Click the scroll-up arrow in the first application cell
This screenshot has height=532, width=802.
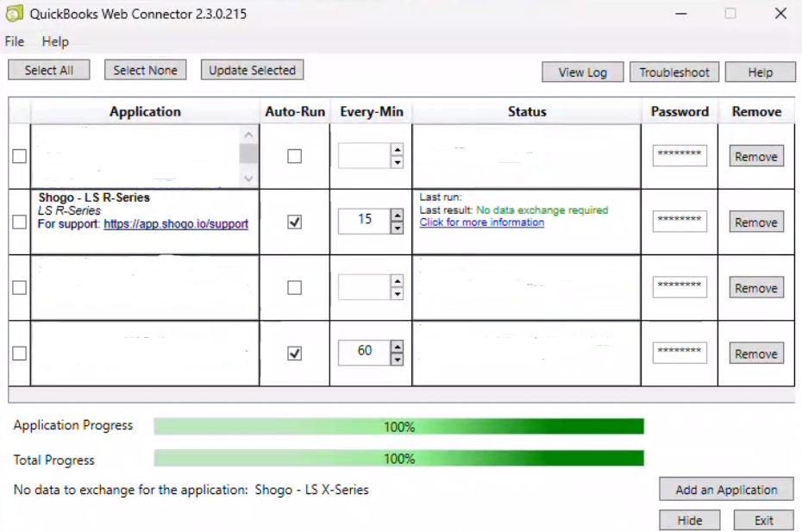[248, 135]
